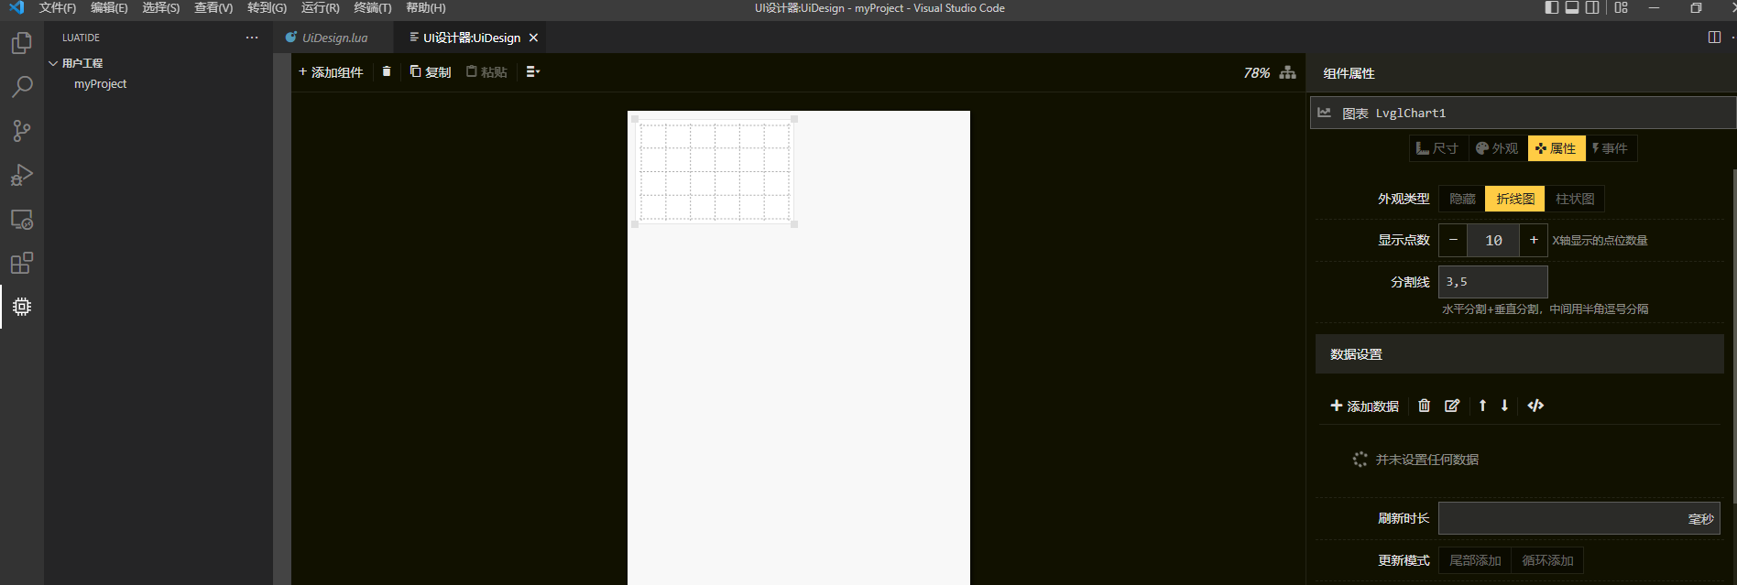Screen dimensions: 1737x585
Task: Open the code view icon for data
Action: [x=1535, y=406]
